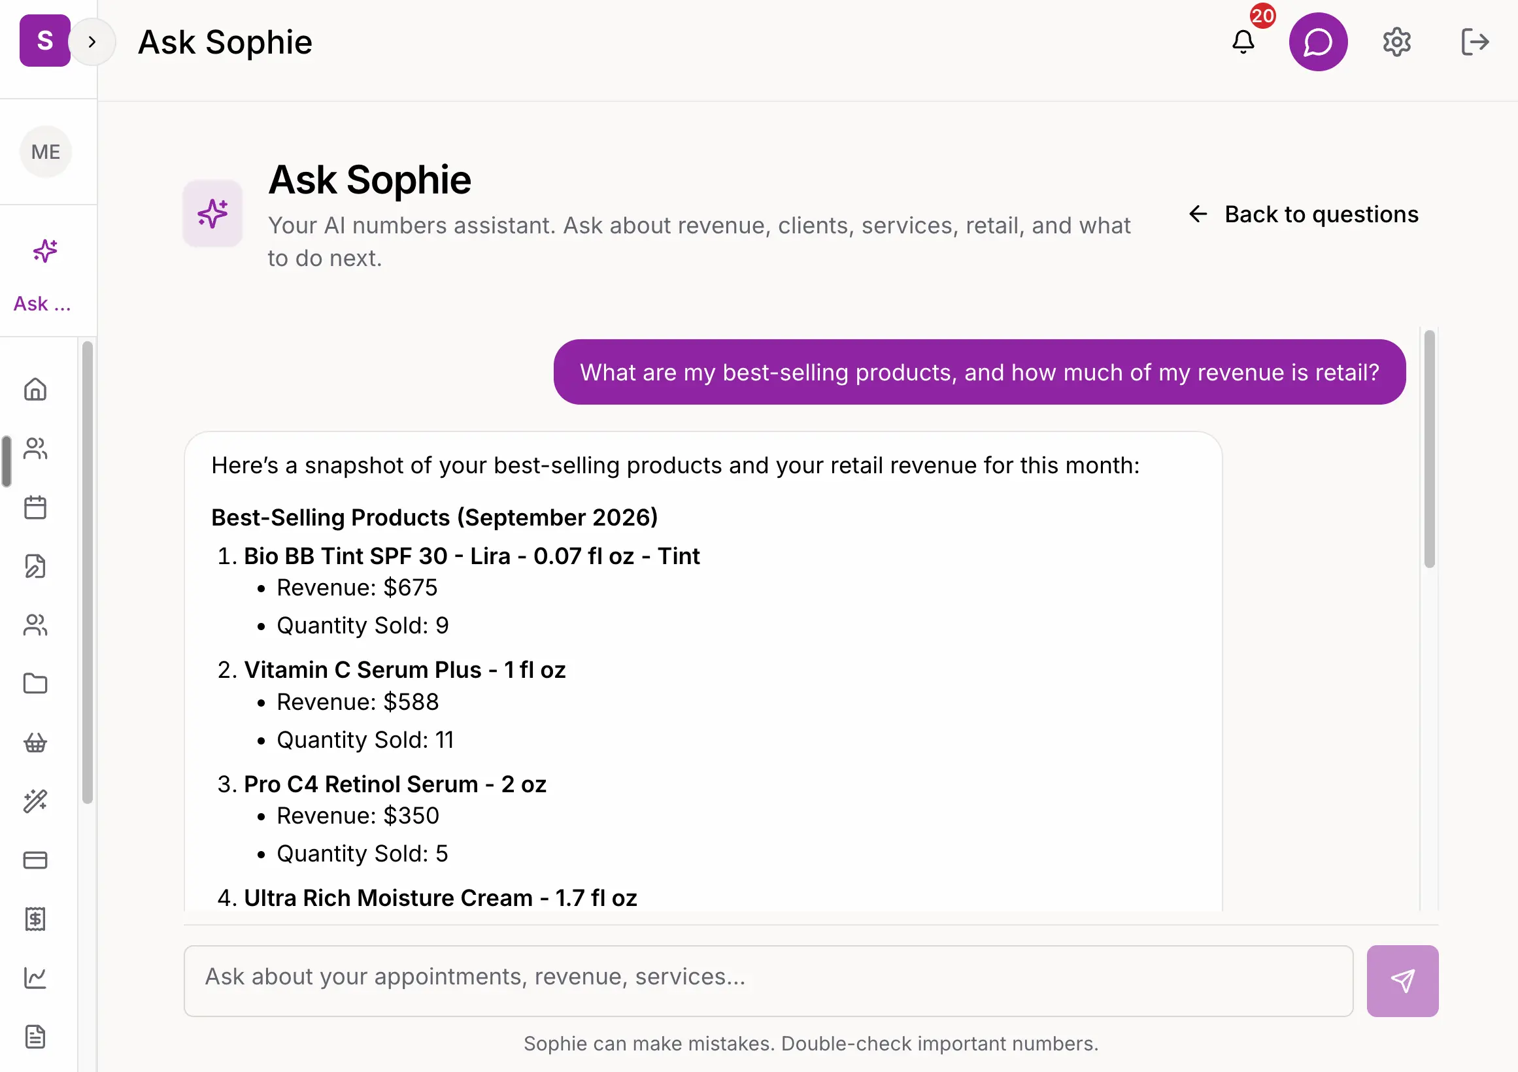
Task: Click Ultra Rich Moisture Cream product name
Action: (441, 897)
